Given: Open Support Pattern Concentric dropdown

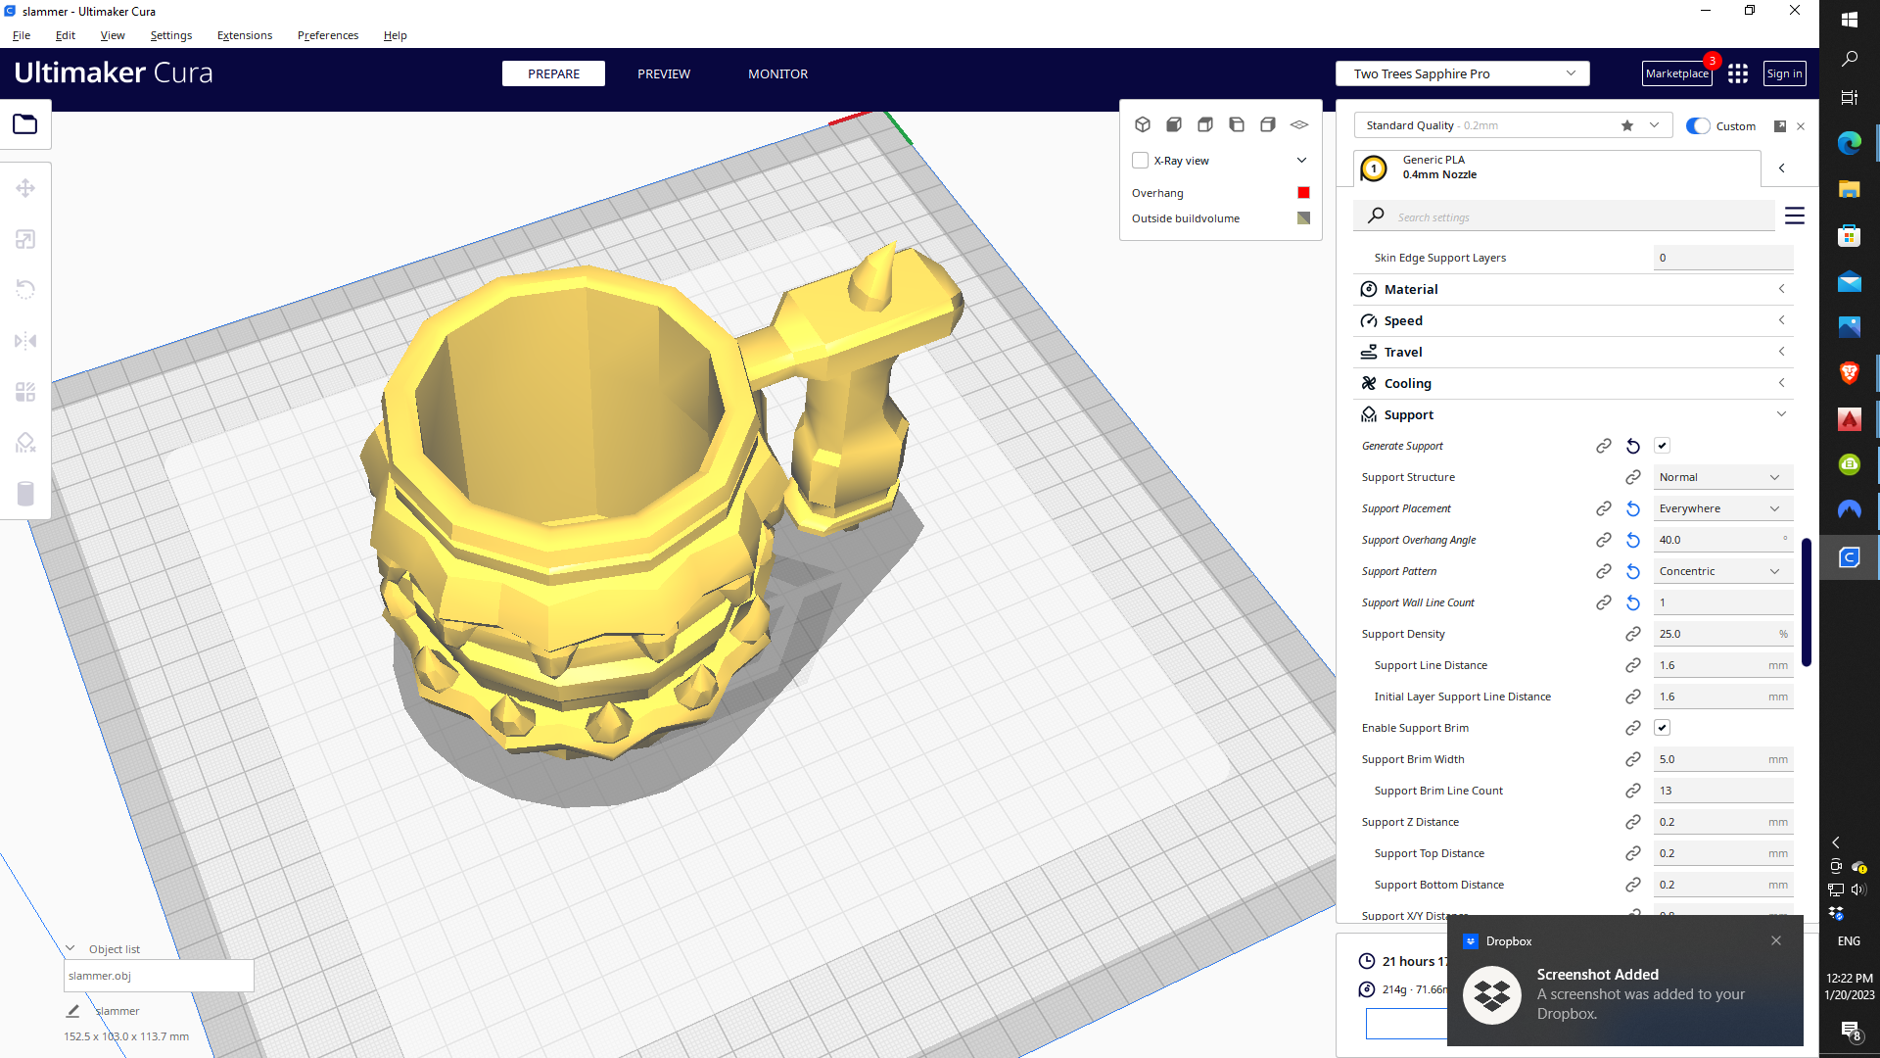Looking at the screenshot, I should coord(1723,571).
